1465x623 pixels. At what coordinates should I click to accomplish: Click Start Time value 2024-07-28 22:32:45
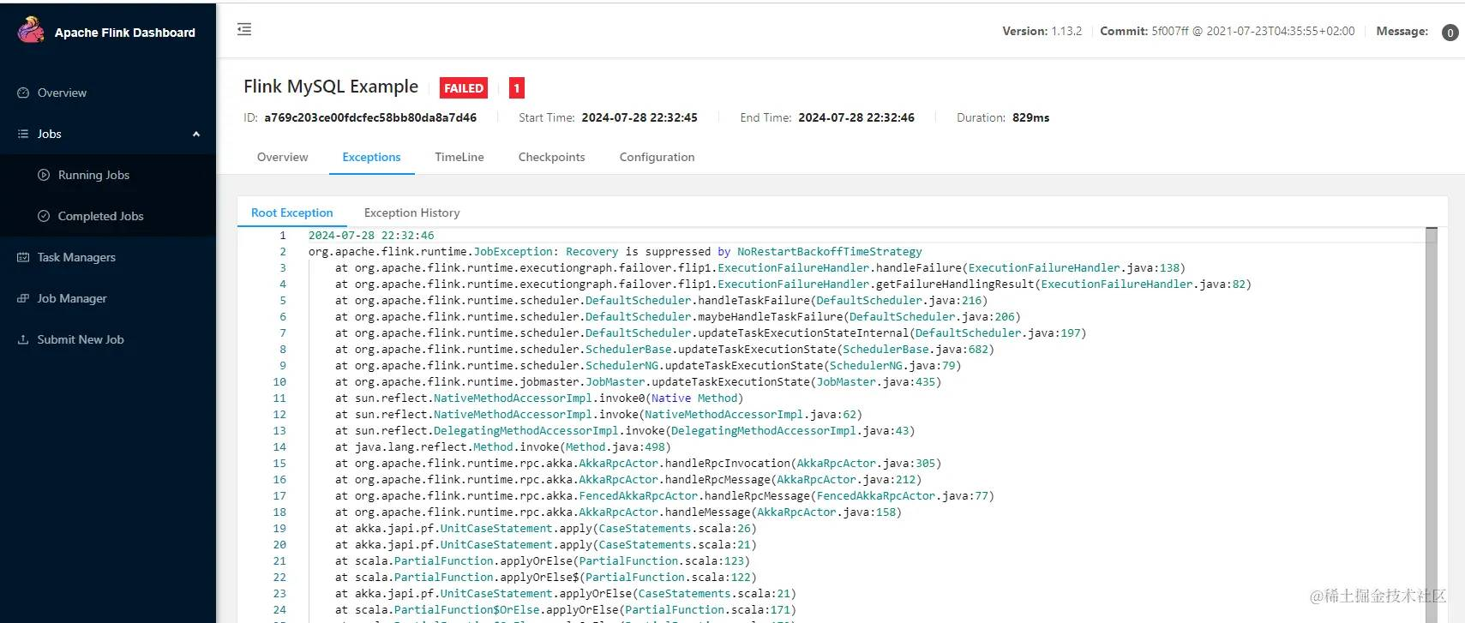pos(639,117)
